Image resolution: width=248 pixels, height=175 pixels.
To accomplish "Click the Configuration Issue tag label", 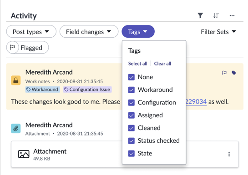I will click(87, 90).
